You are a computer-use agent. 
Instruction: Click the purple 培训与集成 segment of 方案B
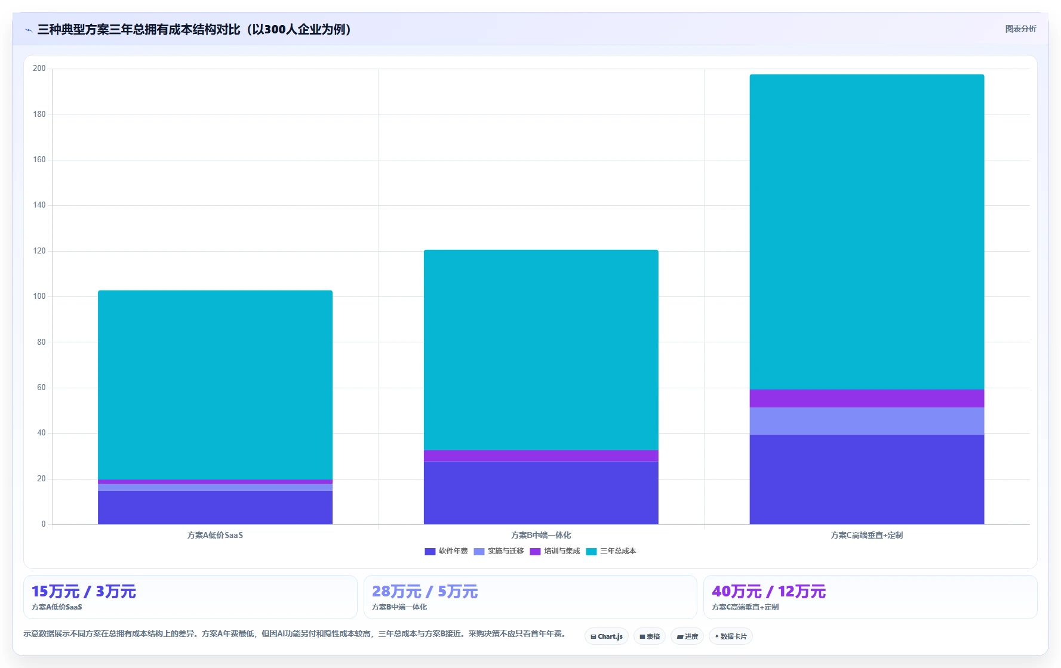click(x=541, y=456)
